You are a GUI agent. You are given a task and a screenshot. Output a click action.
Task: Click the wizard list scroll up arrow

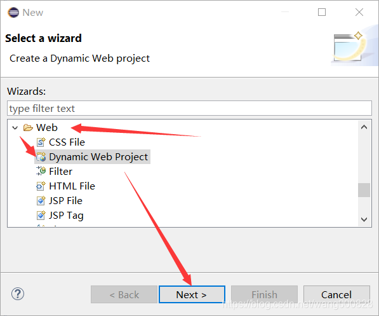click(x=364, y=127)
